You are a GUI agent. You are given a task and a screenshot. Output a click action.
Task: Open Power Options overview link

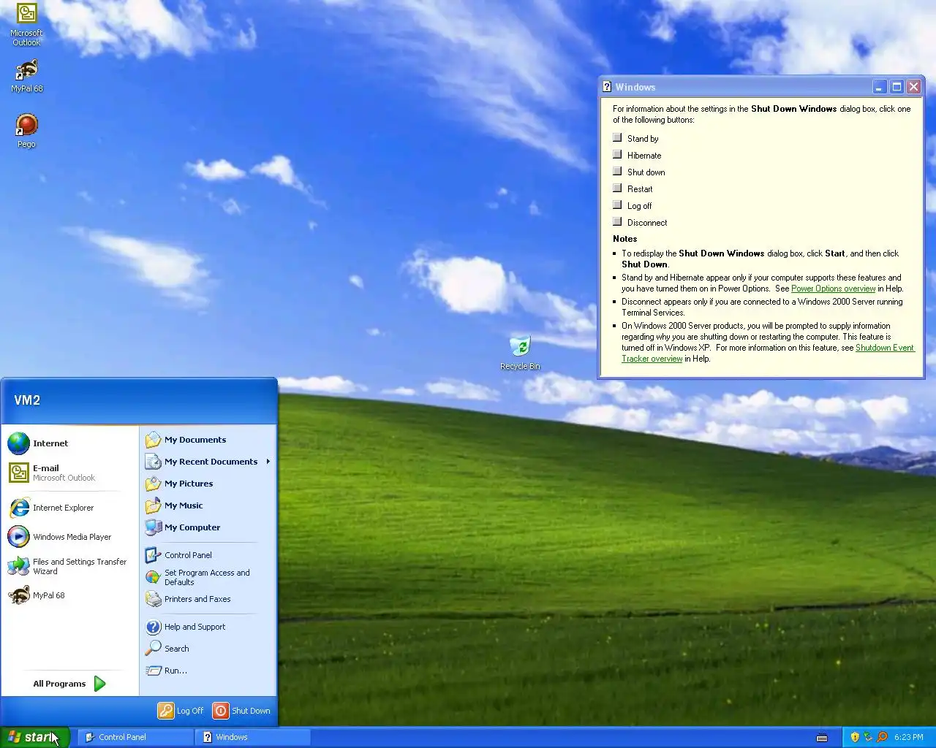coord(833,289)
